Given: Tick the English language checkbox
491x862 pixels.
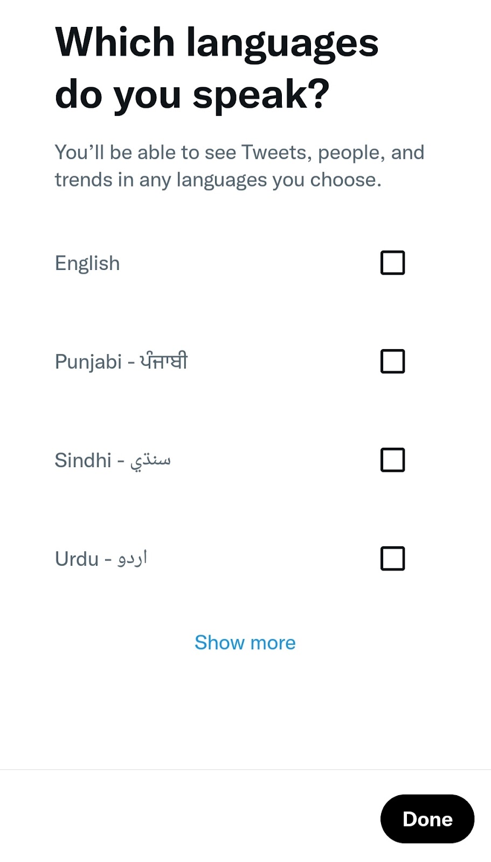Looking at the screenshot, I should click(x=392, y=263).
